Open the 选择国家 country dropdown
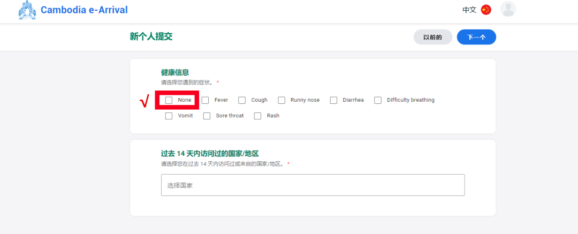The width and height of the screenshot is (578, 234). [313, 185]
